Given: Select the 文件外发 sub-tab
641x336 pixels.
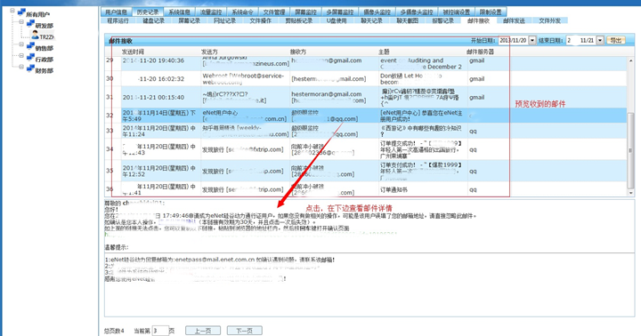Looking at the screenshot, I should [x=549, y=20].
